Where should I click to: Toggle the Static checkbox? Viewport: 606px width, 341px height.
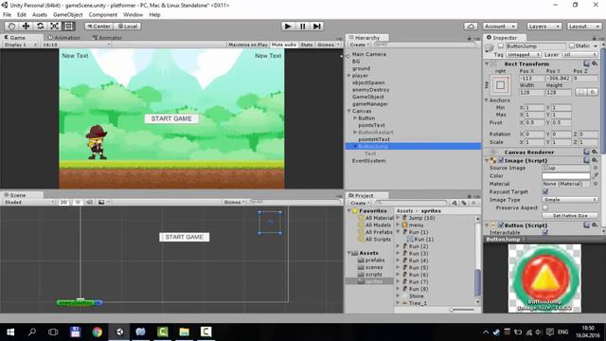coord(572,46)
